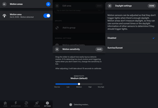Open the Sync tab icon
The width and height of the screenshot is (158, 108).
[x=26, y=103]
